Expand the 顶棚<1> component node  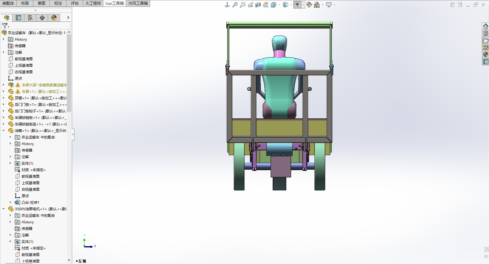(x=4, y=98)
